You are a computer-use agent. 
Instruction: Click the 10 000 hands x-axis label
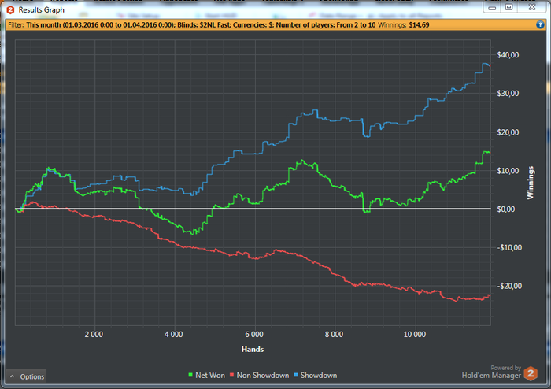(415, 334)
